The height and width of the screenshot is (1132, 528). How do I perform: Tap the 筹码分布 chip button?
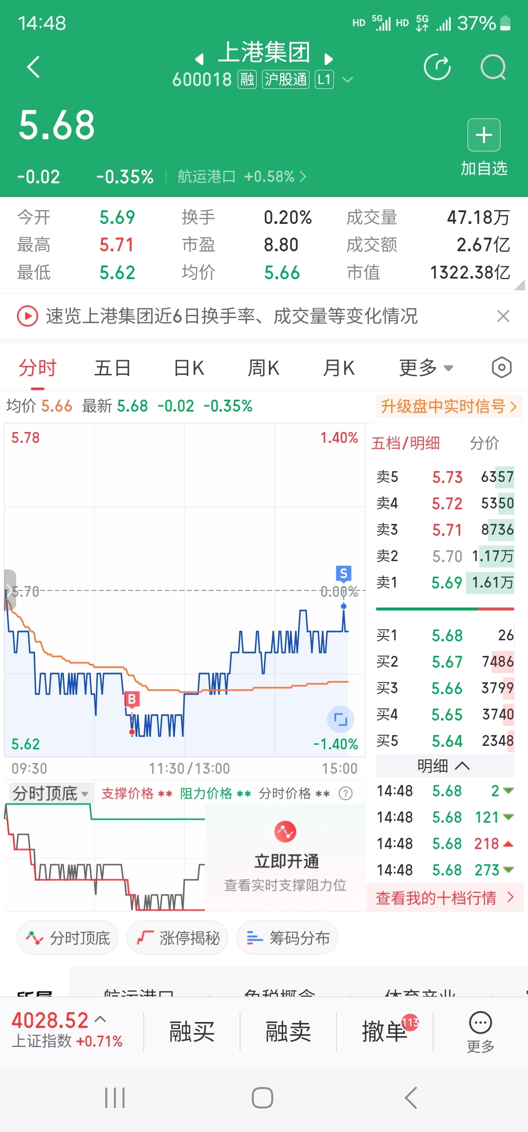(x=287, y=937)
